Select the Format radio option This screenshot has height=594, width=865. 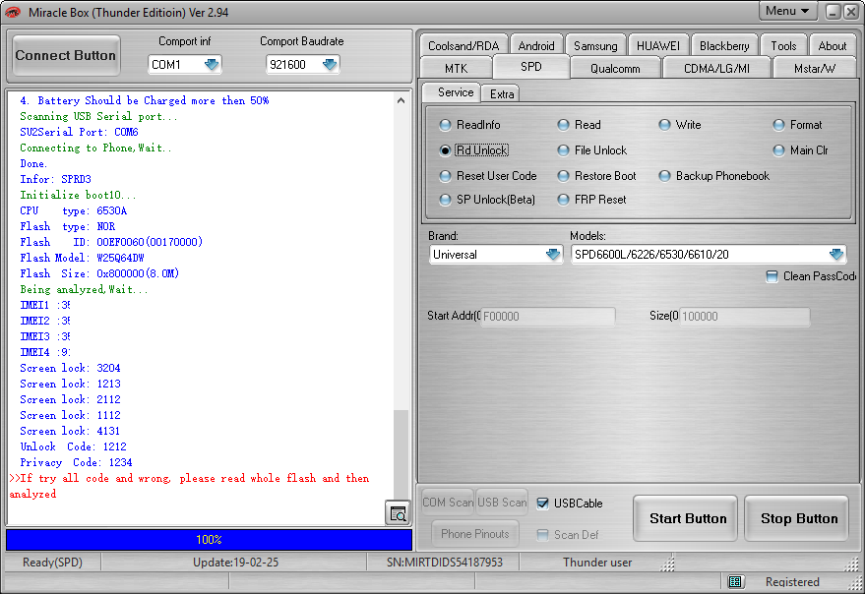[x=798, y=125]
